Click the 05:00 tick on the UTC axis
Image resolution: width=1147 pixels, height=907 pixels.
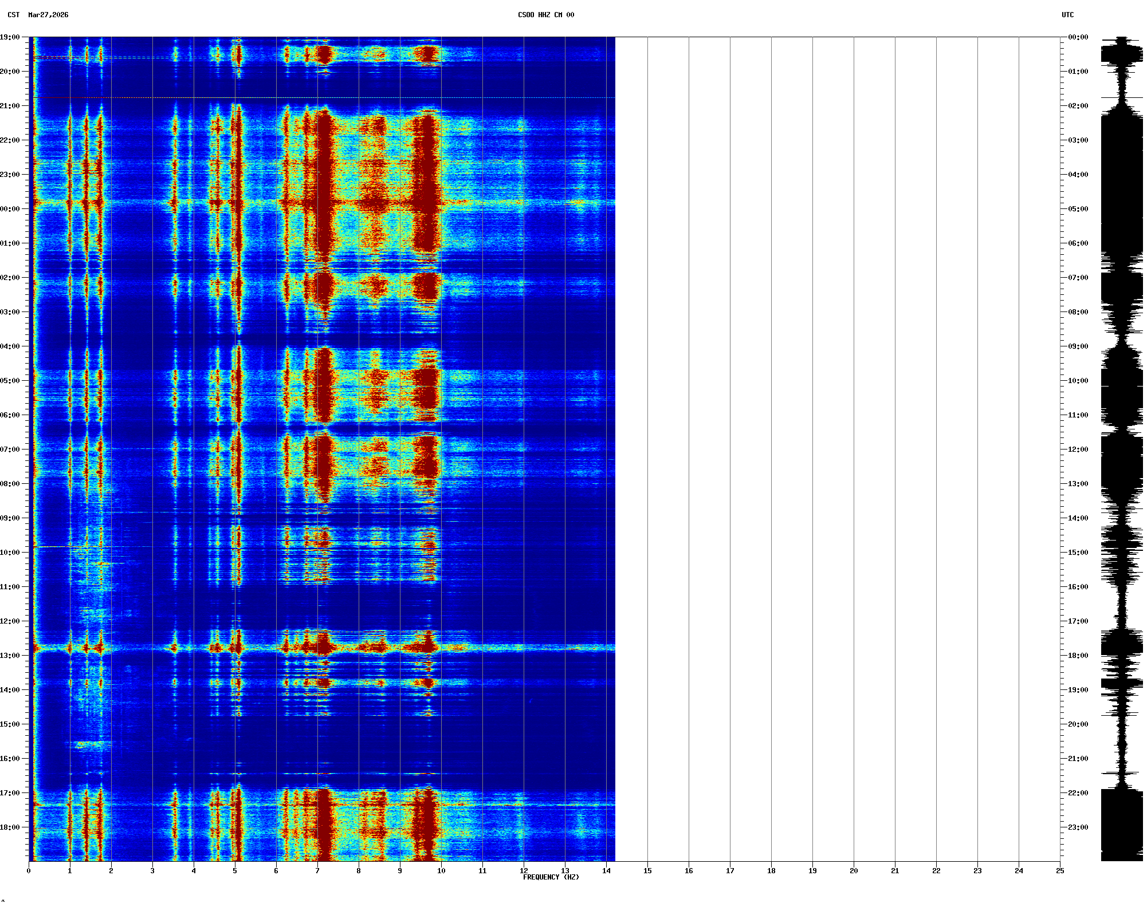click(x=1078, y=209)
